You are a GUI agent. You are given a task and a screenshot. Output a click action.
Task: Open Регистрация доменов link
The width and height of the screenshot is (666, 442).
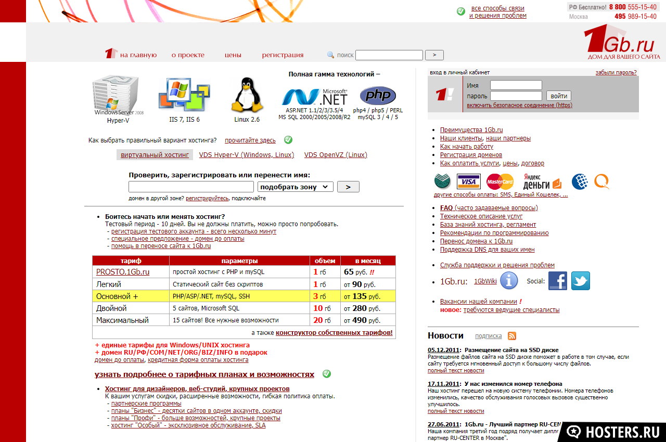point(471,155)
